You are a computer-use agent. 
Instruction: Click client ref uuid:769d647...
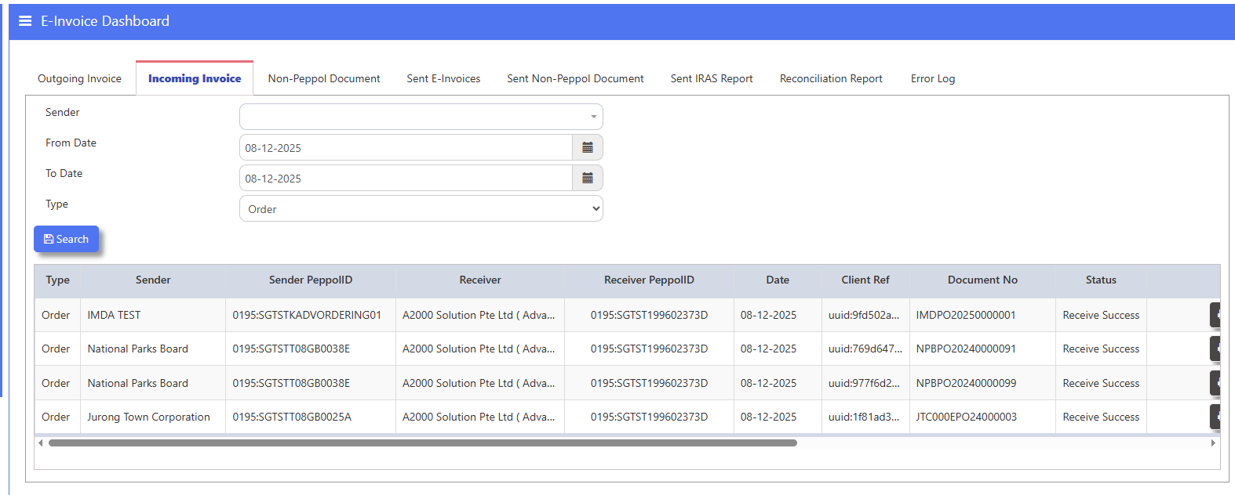[x=865, y=349]
